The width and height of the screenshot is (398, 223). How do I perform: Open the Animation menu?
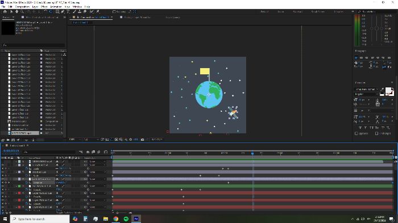(56, 7)
